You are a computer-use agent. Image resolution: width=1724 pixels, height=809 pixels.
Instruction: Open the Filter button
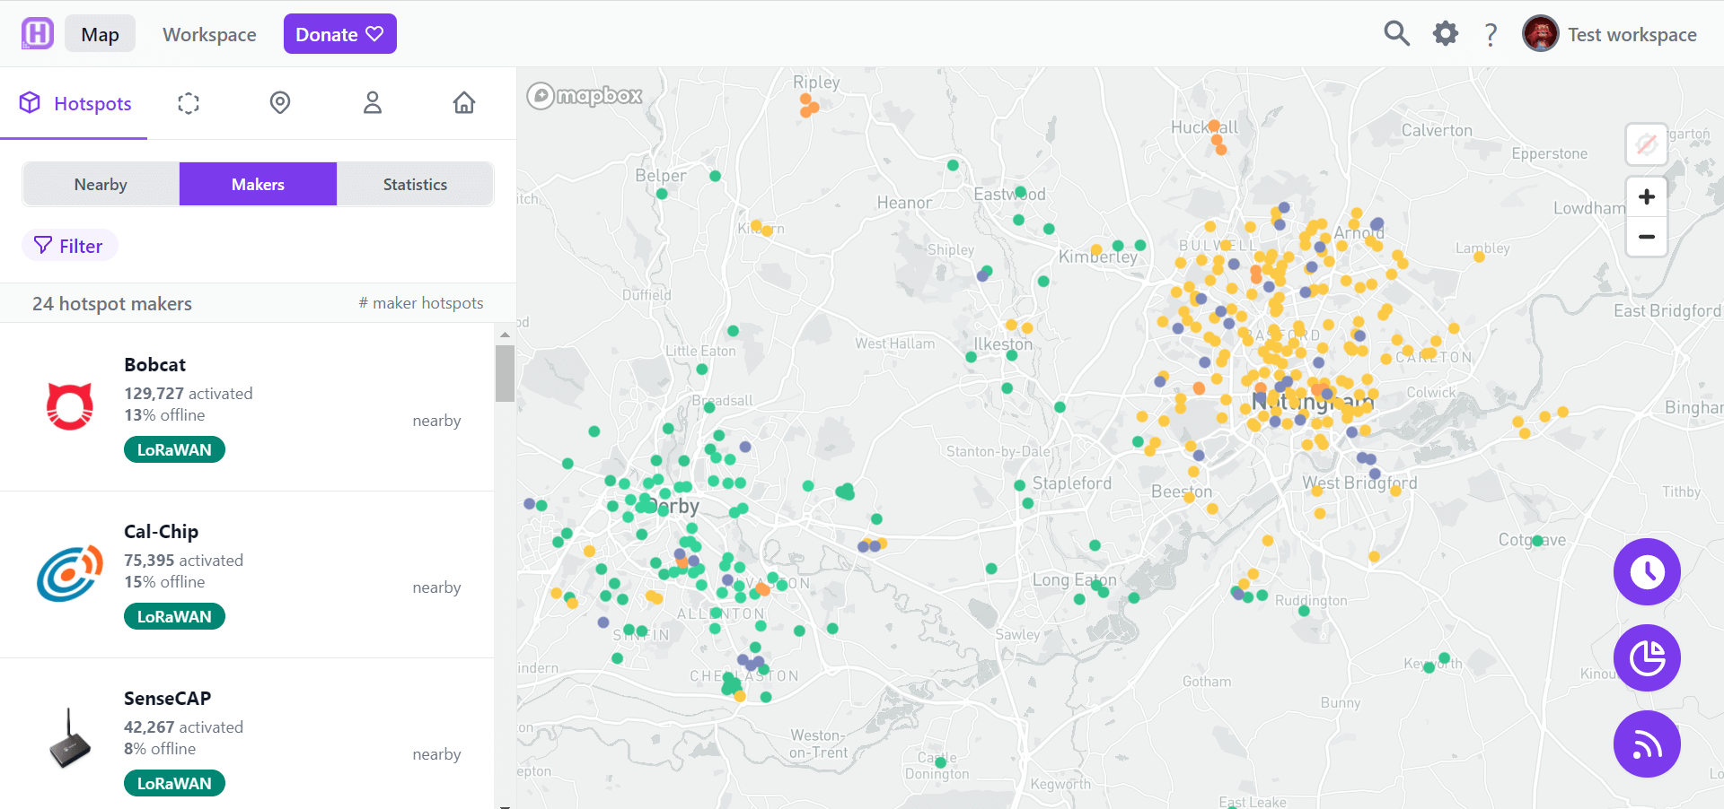(69, 246)
